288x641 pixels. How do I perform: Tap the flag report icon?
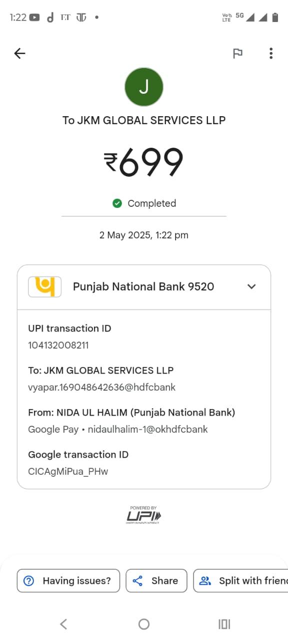click(238, 53)
